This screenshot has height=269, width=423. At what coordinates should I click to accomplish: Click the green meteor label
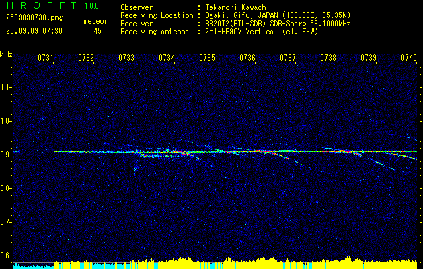tap(95, 21)
